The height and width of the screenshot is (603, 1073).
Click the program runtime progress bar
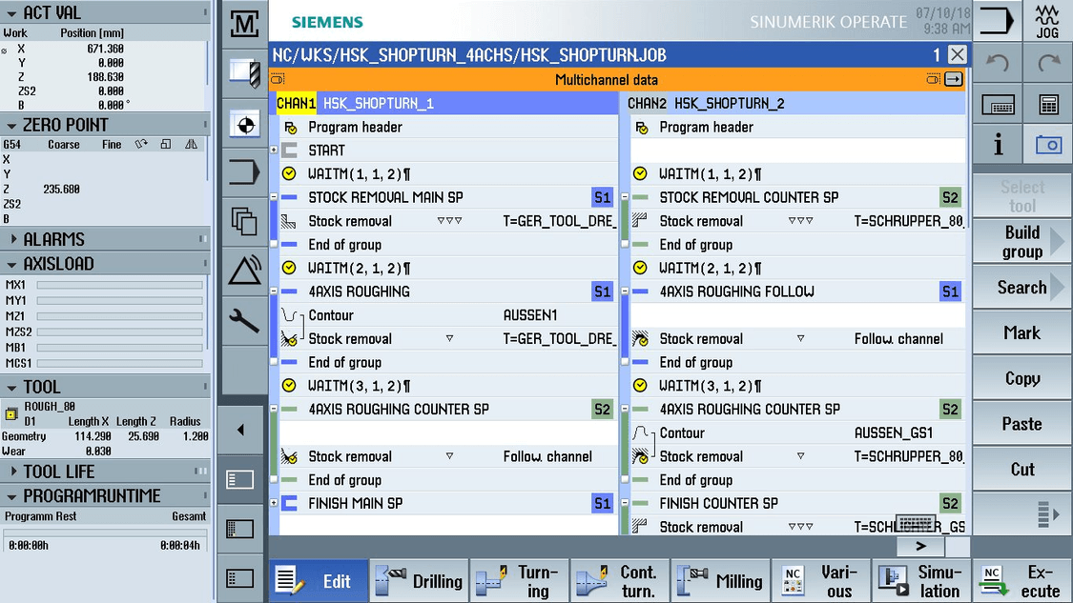click(x=105, y=532)
